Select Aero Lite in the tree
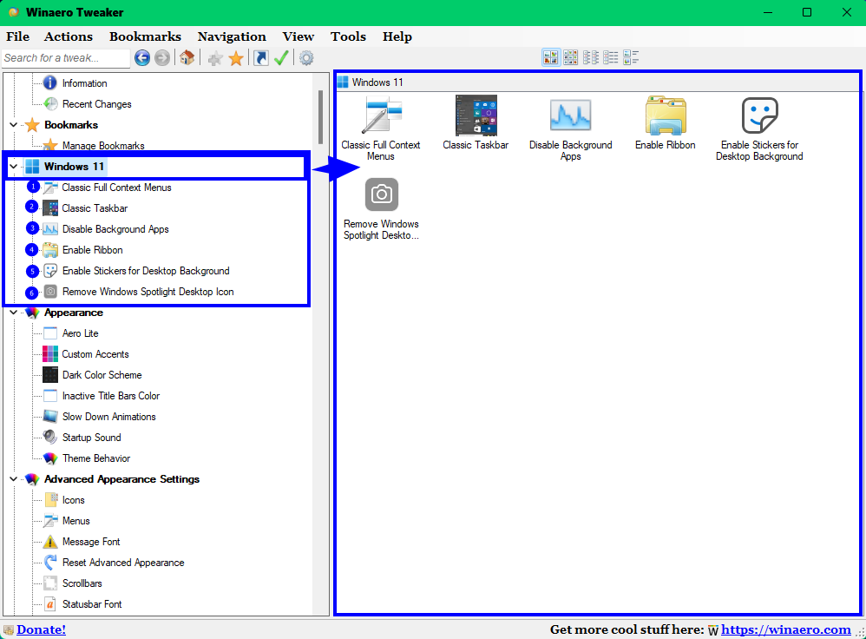 (80, 333)
